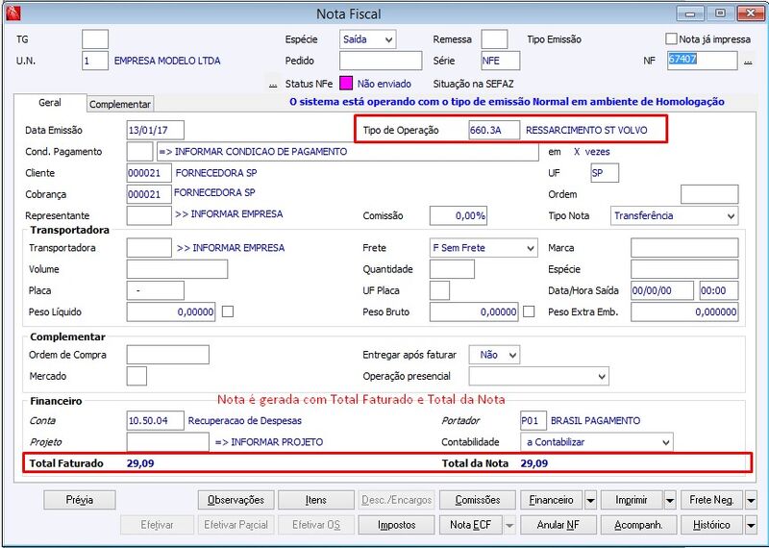Click the Histórico button
This screenshot has width=769, height=548.
pyautogui.click(x=711, y=525)
